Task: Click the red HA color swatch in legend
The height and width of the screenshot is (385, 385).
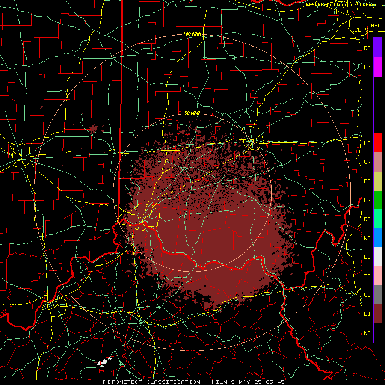Action: pos(378,143)
